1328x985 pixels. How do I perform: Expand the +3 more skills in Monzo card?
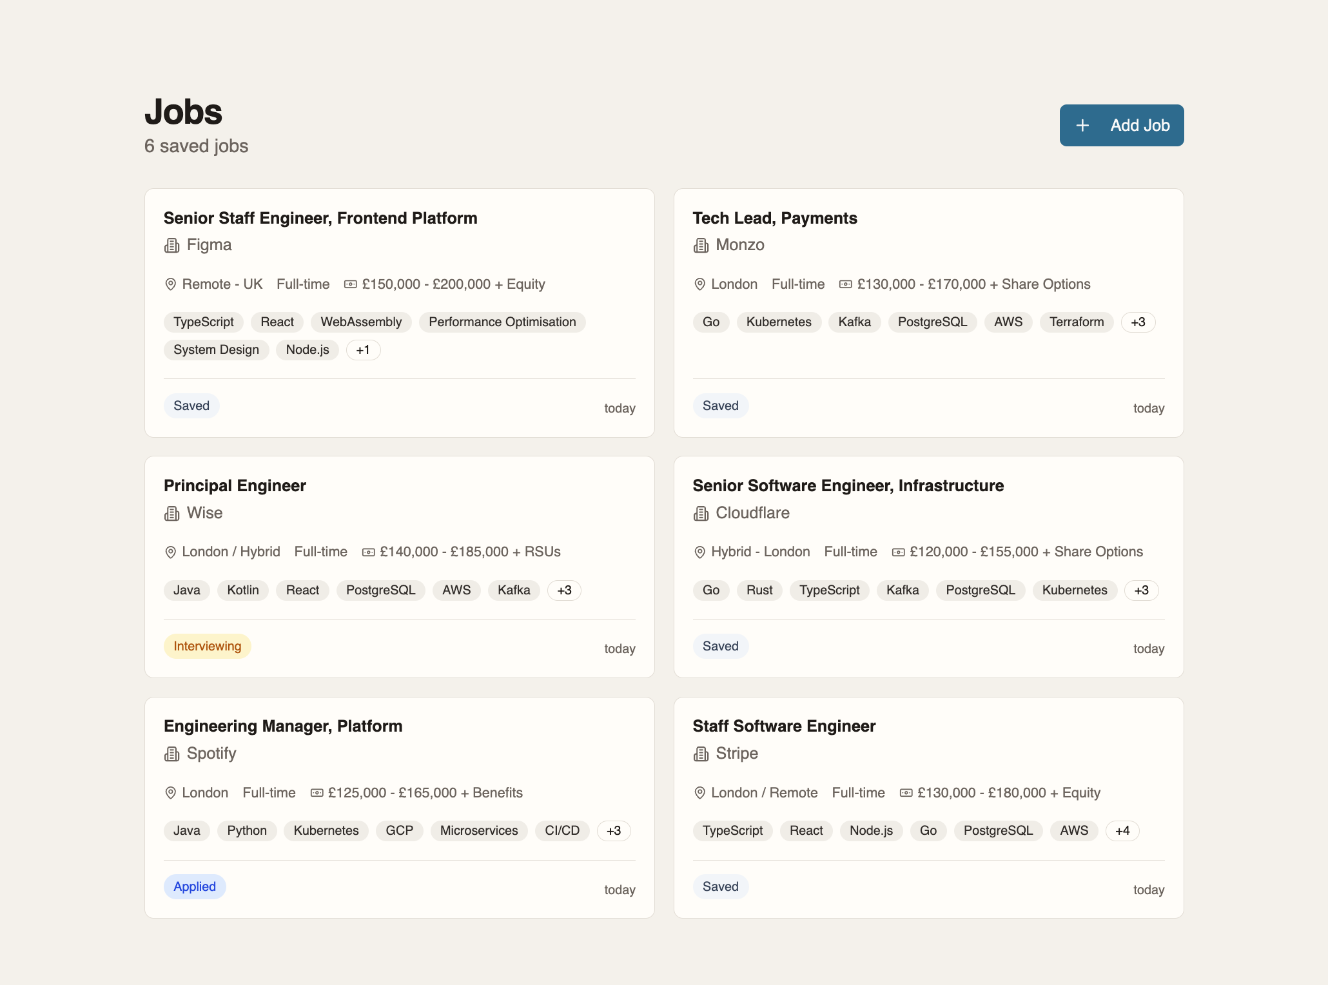[1138, 322]
